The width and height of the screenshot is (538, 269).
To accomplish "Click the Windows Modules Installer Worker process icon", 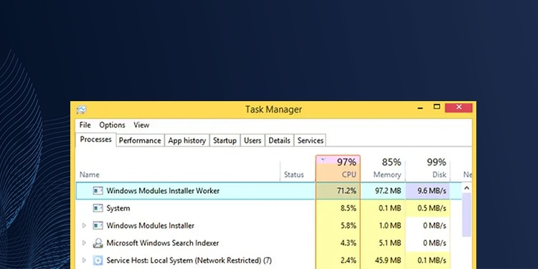I will 98,191.
